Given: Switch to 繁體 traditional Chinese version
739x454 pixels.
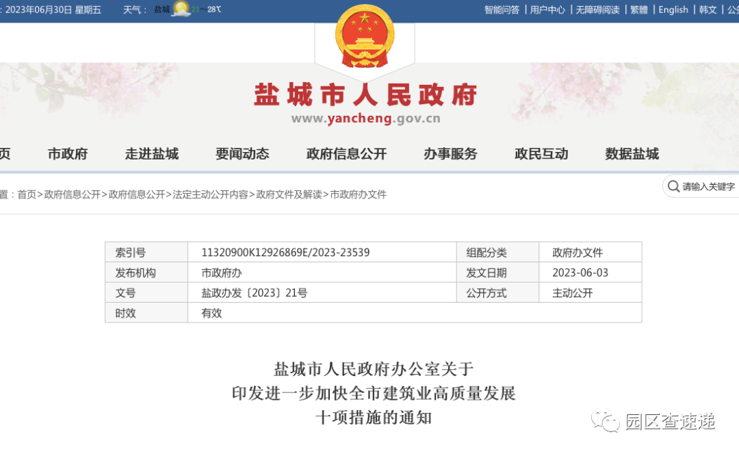Looking at the screenshot, I should [x=638, y=9].
